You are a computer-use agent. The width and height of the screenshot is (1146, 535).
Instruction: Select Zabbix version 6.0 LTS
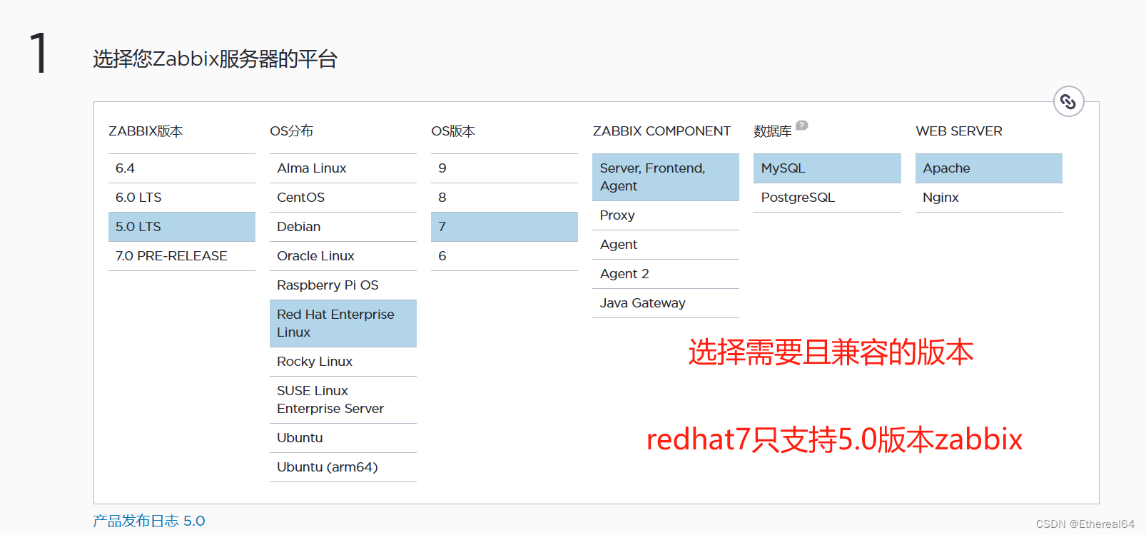click(x=182, y=198)
